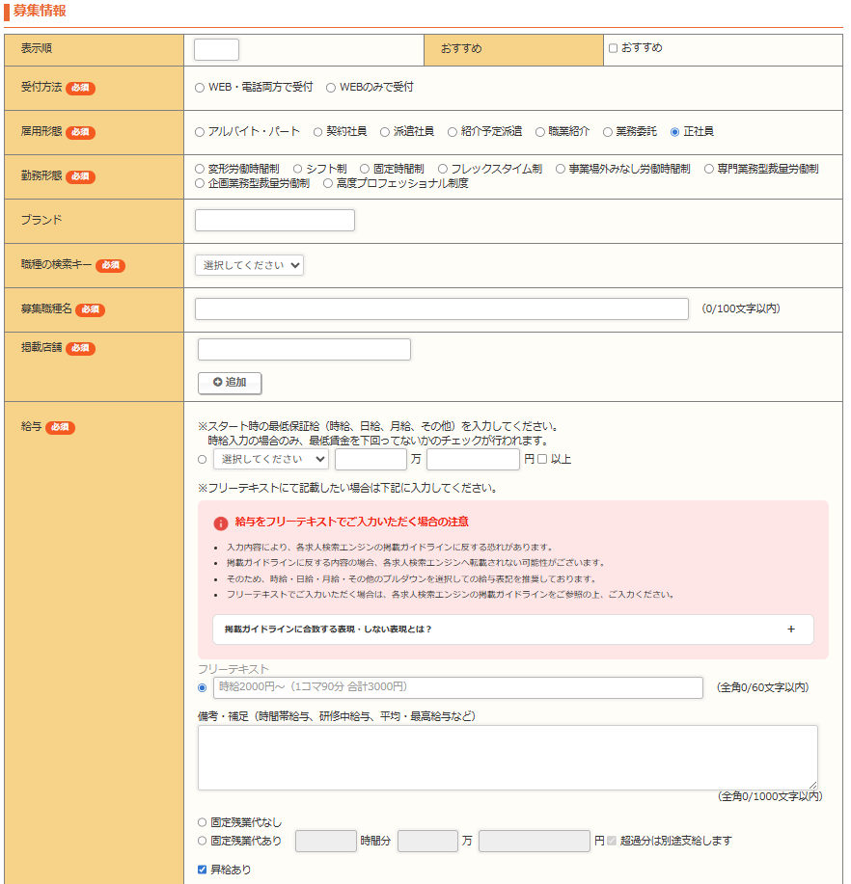The height and width of the screenshot is (884, 851).
Task: Select 正社員 employment type
Action: pos(674,132)
